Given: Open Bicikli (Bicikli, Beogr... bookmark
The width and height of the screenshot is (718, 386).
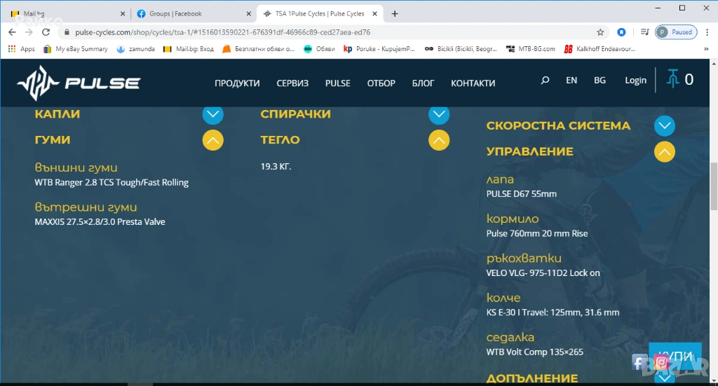Looking at the screenshot, I should (461, 49).
